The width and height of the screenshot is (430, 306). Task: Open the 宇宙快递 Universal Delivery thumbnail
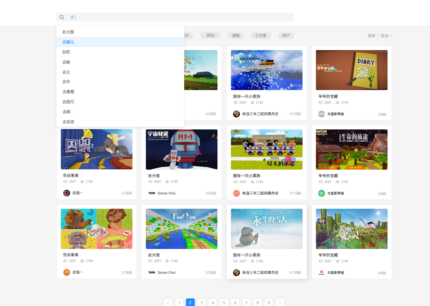(182, 149)
